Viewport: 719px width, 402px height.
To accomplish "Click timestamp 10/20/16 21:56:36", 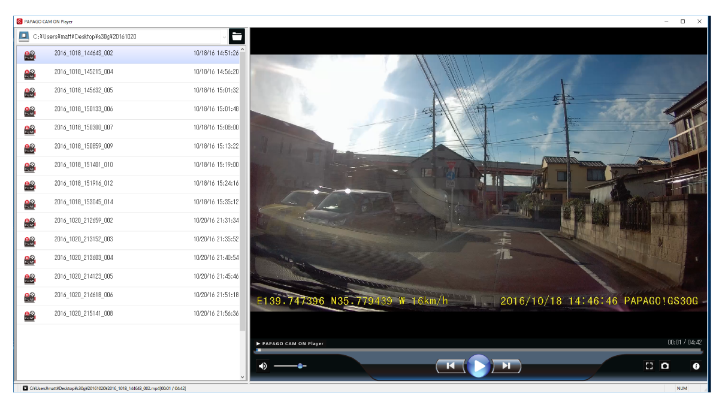I will (216, 313).
